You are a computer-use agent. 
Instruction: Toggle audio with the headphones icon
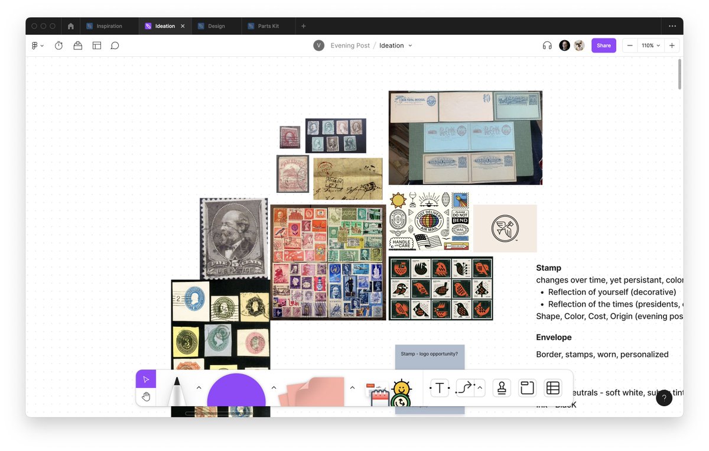point(547,45)
